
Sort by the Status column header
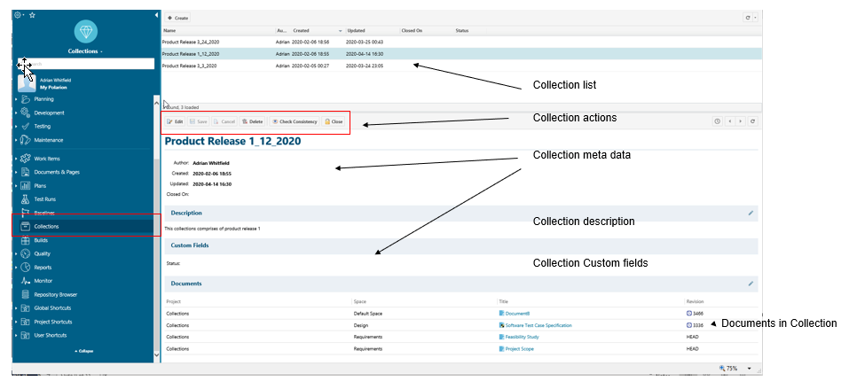coord(462,30)
